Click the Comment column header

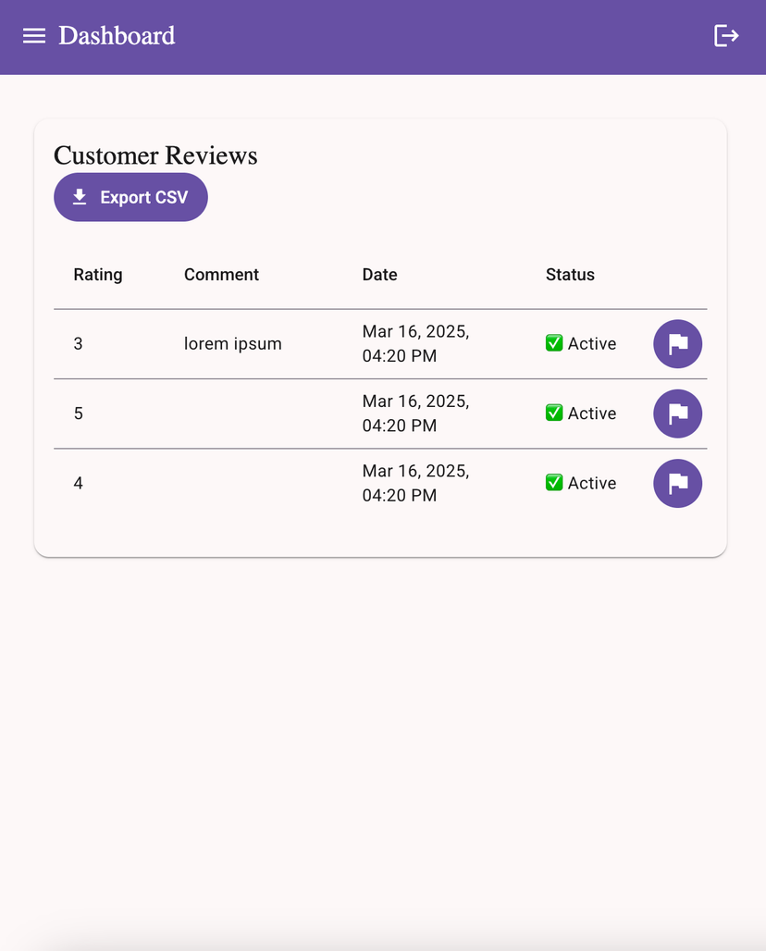point(221,275)
